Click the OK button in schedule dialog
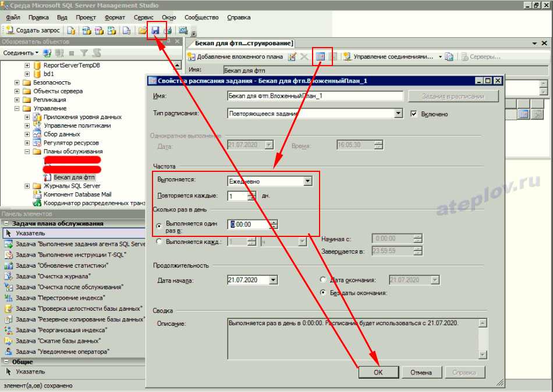This screenshot has width=553, height=392. (x=378, y=372)
